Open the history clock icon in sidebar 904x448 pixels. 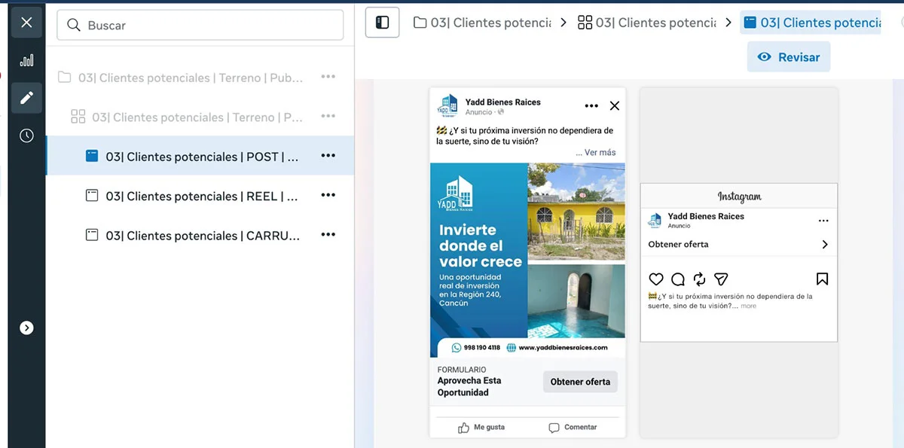(x=26, y=136)
